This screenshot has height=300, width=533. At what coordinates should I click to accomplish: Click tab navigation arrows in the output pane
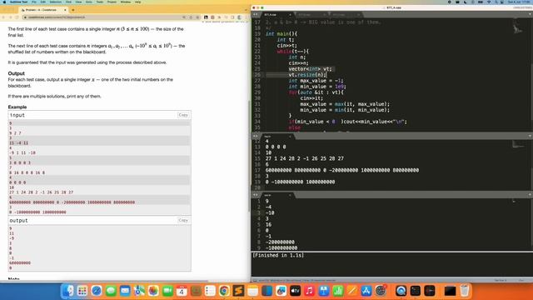255,194
